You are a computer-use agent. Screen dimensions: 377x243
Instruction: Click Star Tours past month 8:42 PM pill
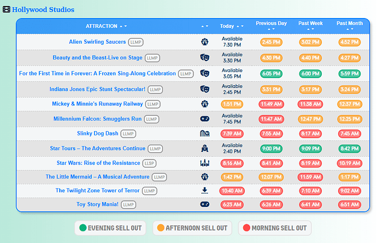point(350,149)
